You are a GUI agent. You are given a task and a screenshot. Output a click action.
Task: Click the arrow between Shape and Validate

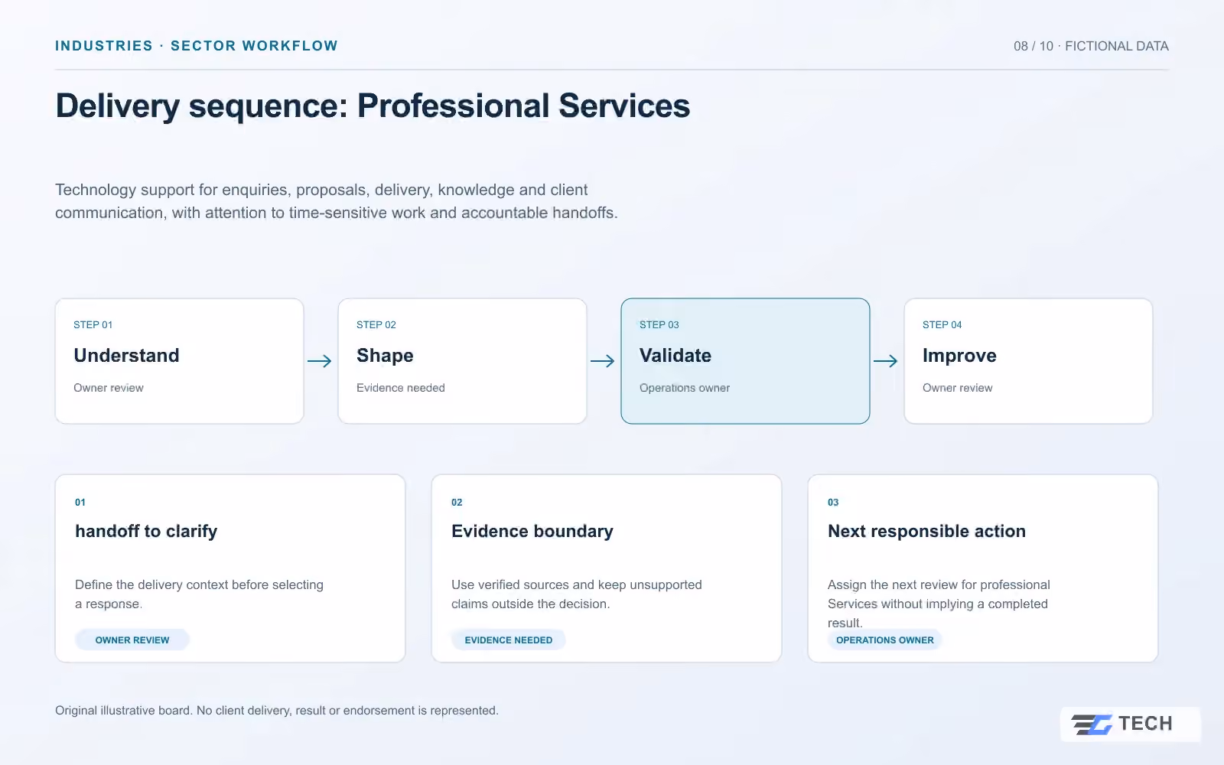pos(603,361)
